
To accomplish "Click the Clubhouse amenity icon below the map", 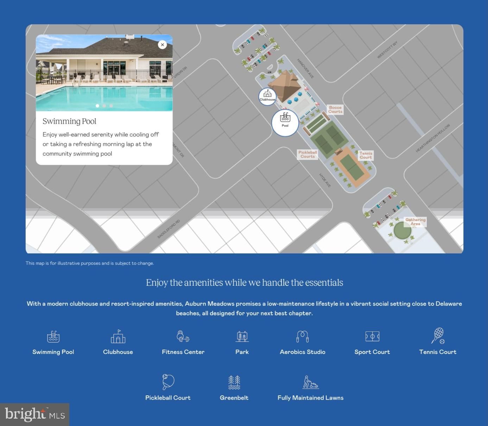I will [x=118, y=336].
